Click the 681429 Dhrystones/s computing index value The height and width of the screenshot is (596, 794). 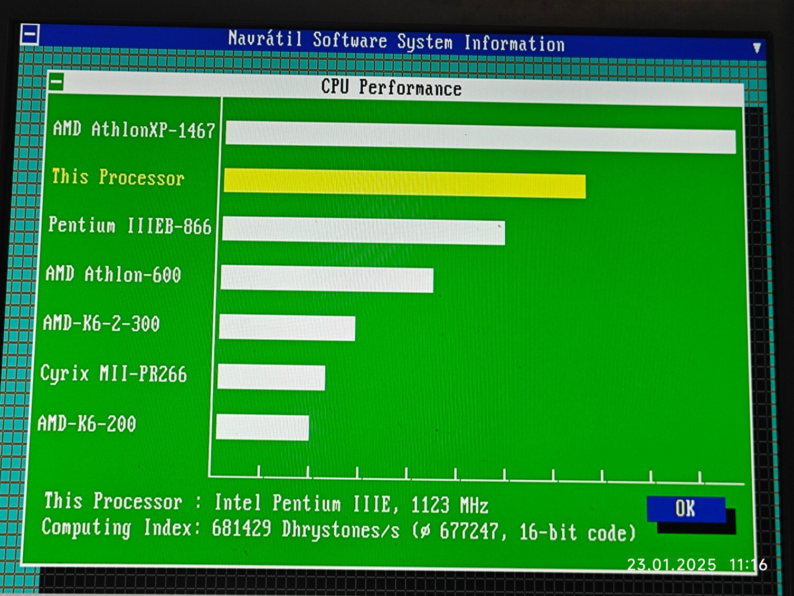(x=306, y=529)
